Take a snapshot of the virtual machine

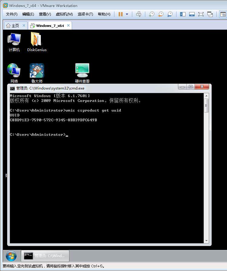tap(152, 14)
